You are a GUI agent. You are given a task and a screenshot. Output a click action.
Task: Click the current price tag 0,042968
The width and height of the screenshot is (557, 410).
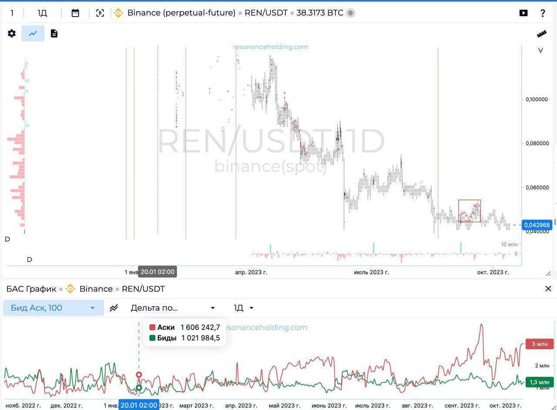[x=537, y=225]
